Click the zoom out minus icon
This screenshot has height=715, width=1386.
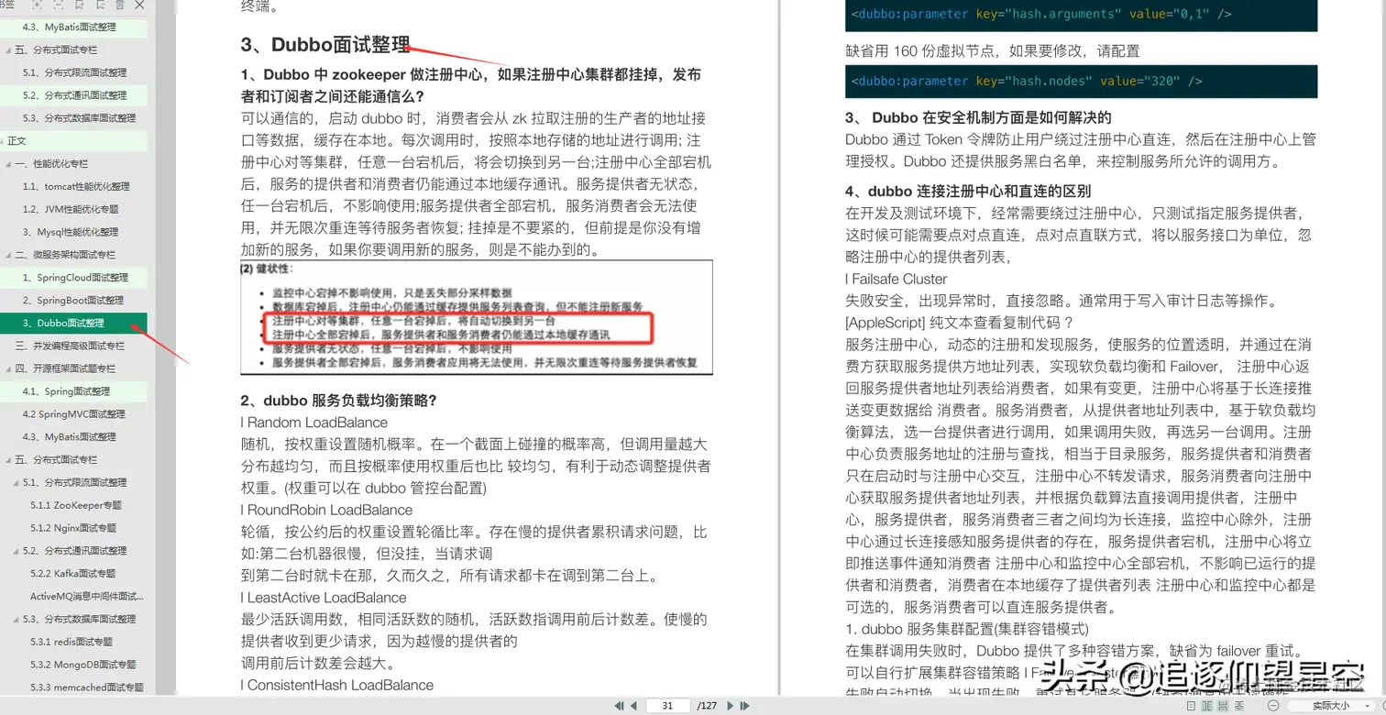tap(1274, 706)
